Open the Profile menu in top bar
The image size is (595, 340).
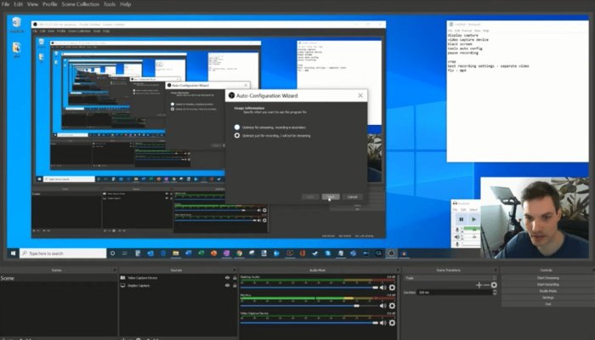click(49, 4)
